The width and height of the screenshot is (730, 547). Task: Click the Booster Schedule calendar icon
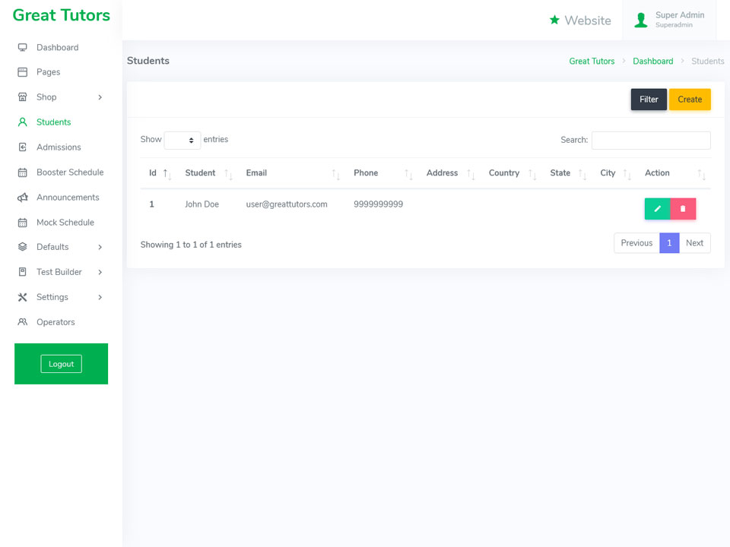coord(22,172)
